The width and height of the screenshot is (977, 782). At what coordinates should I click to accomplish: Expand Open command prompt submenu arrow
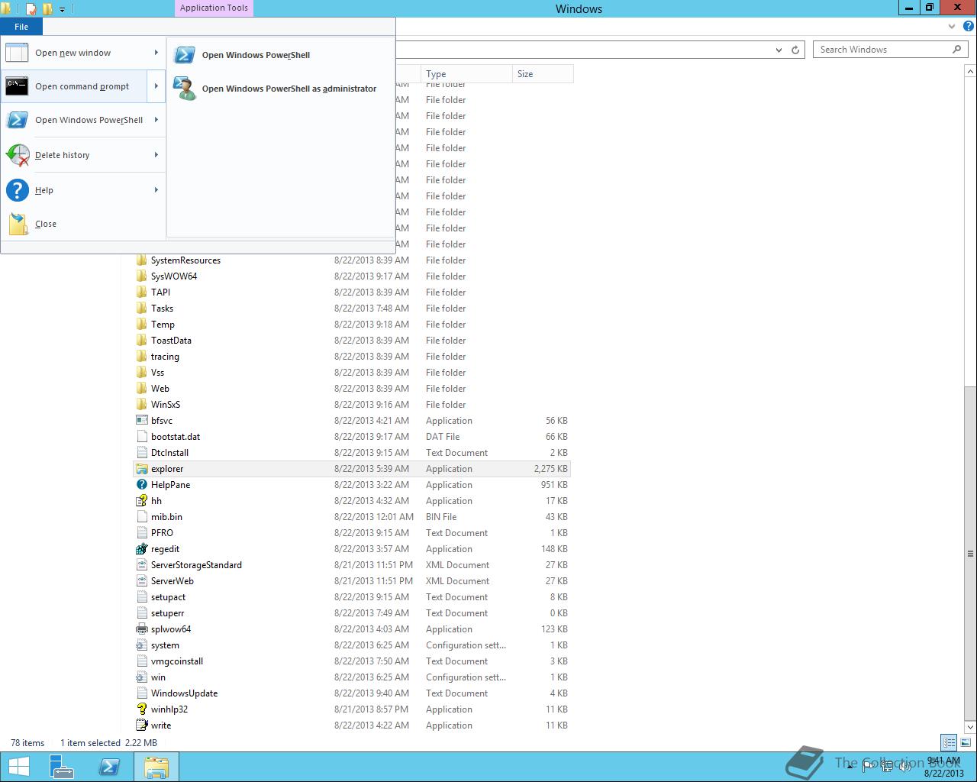[156, 86]
